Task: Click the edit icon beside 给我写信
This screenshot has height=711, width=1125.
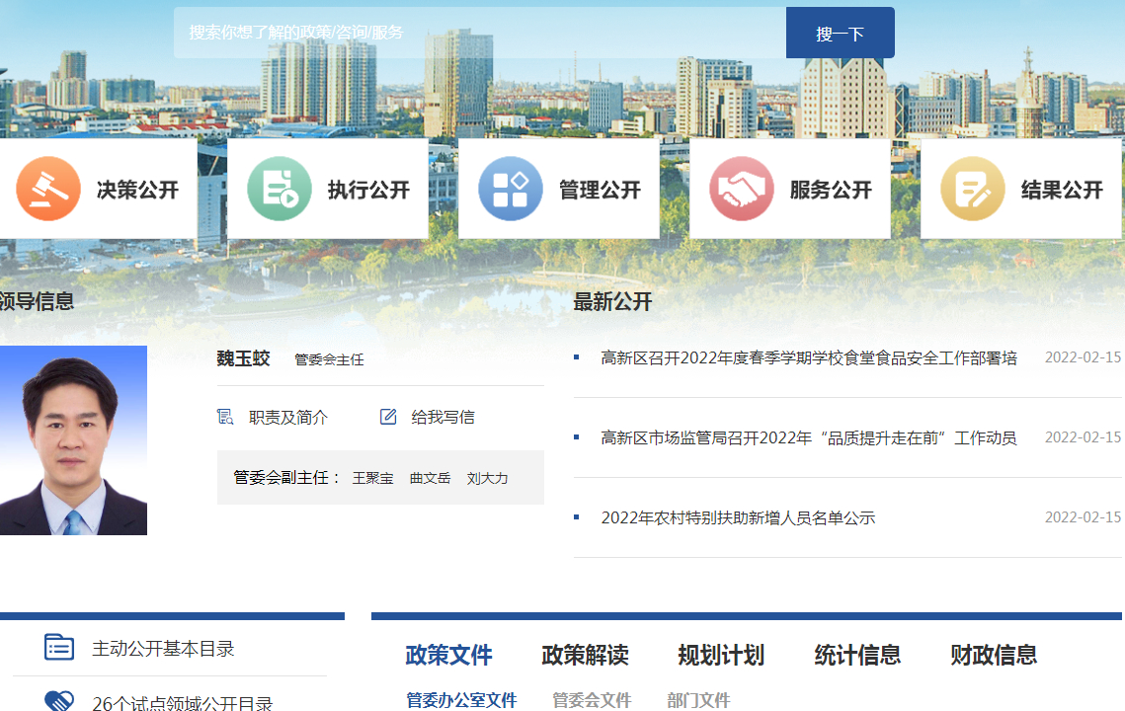Action: click(x=388, y=417)
